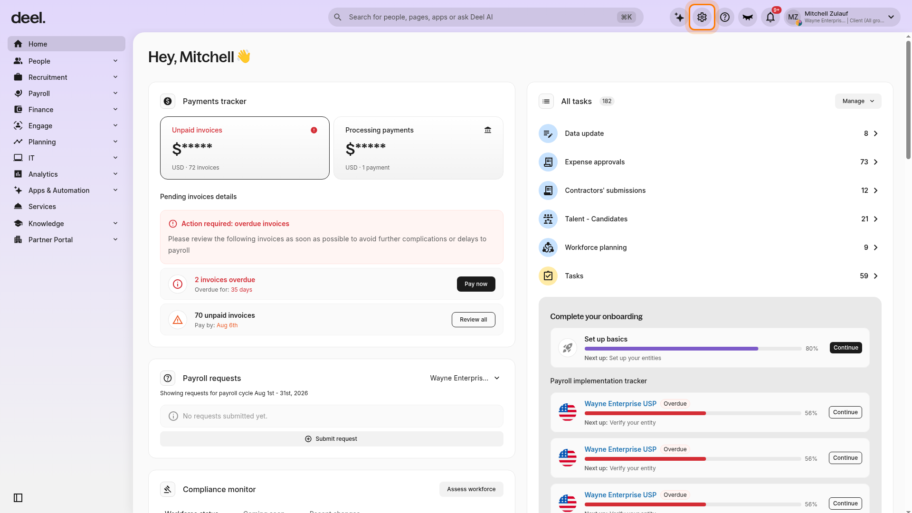The width and height of the screenshot is (912, 513).
Task: Click the rocket icon in Set up basics
Action: (568, 348)
